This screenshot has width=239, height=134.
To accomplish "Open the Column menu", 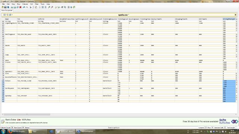I will 25,4.
